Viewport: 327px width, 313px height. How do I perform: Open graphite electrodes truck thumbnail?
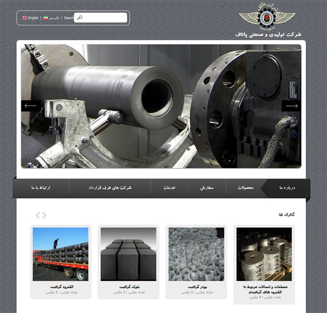(x=60, y=254)
